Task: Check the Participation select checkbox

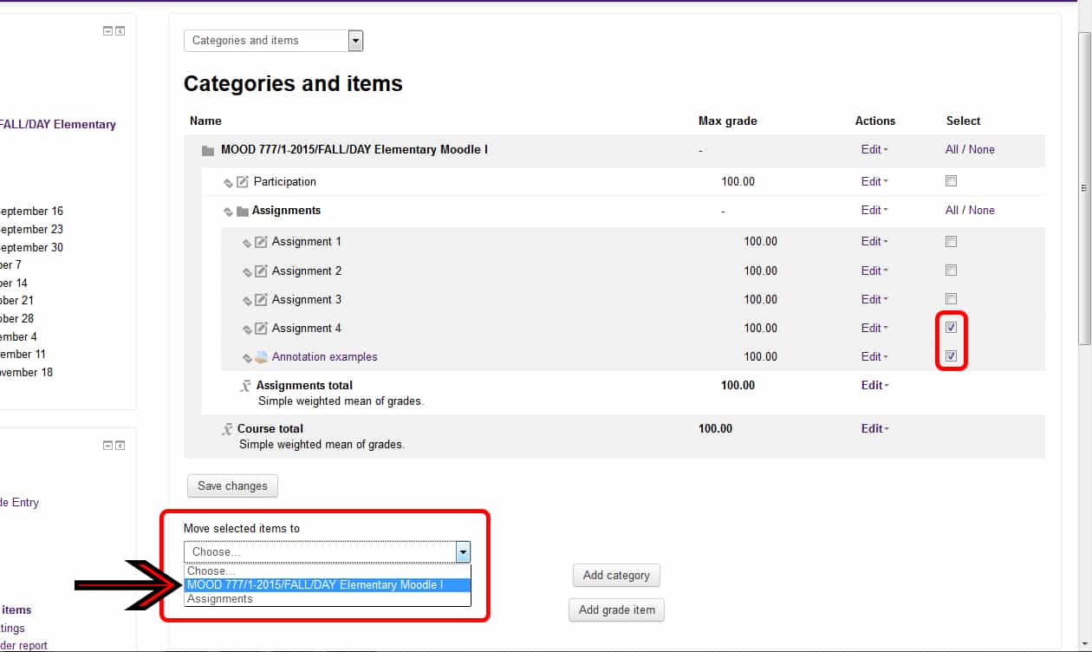Action: 951,181
